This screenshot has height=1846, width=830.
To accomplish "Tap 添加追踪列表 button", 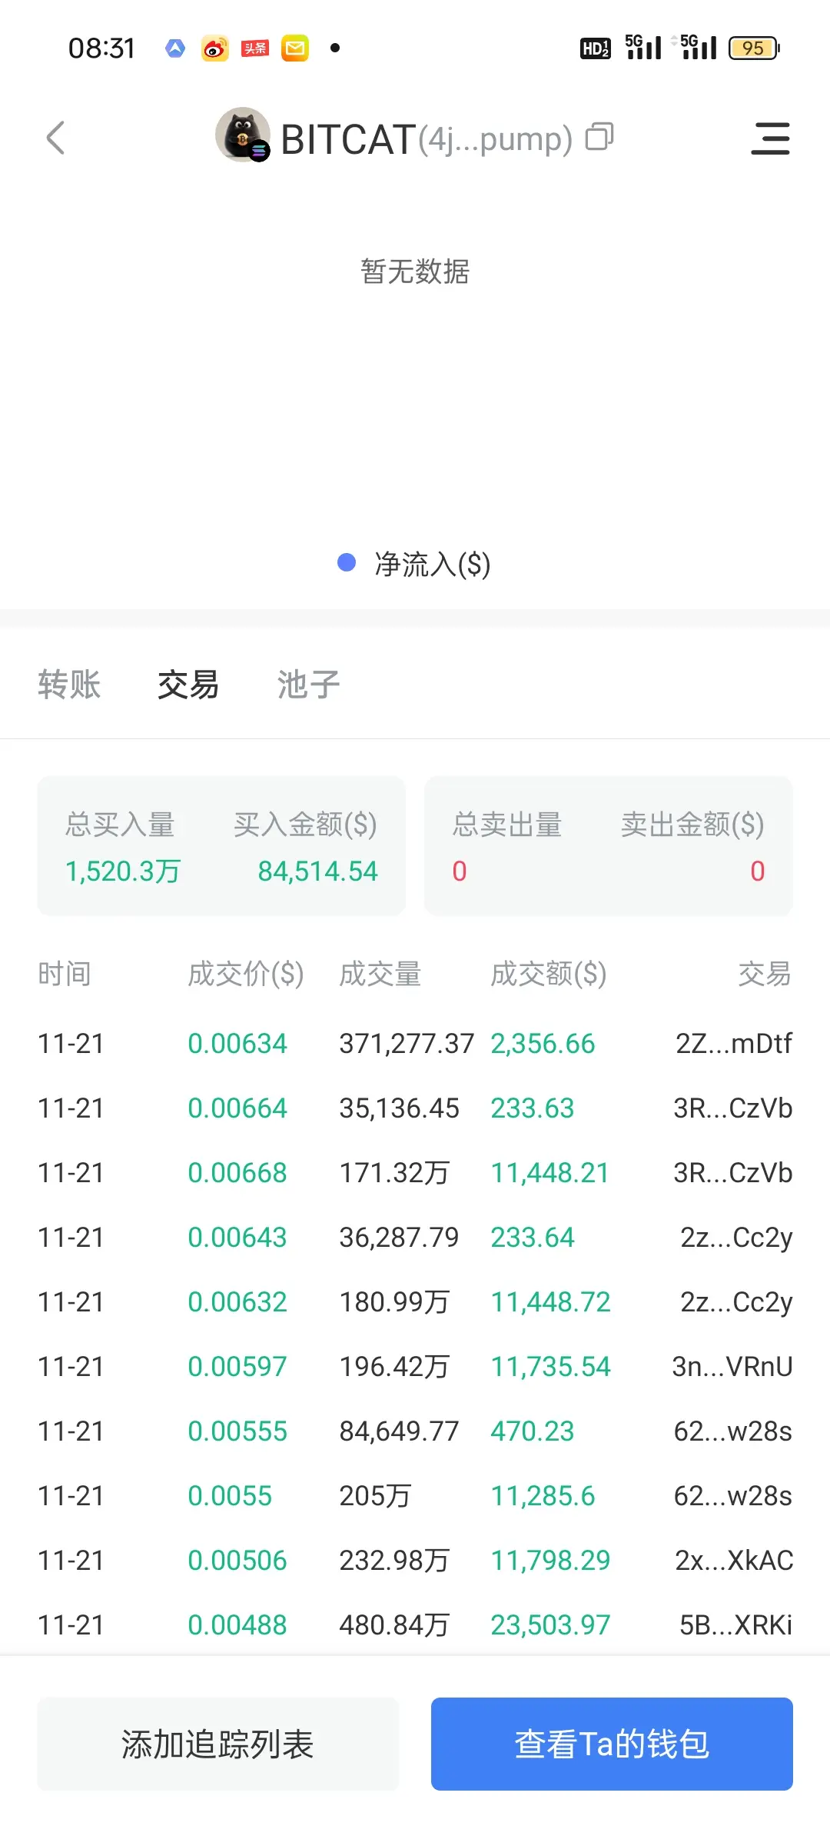I will click(x=218, y=1744).
